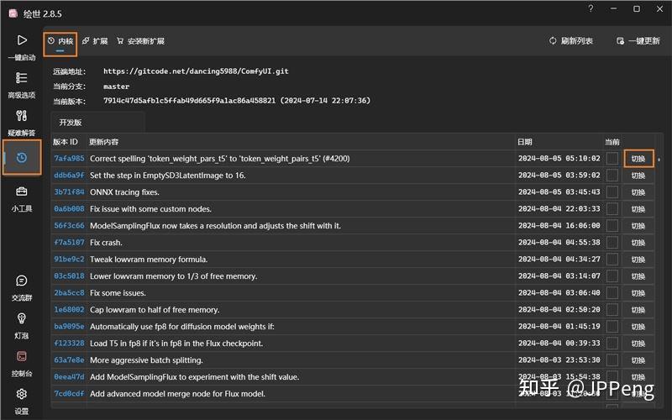Open the 交流群 chat icon
Image resolution: width=672 pixels, height=420 pixels.
coord(22,281)
